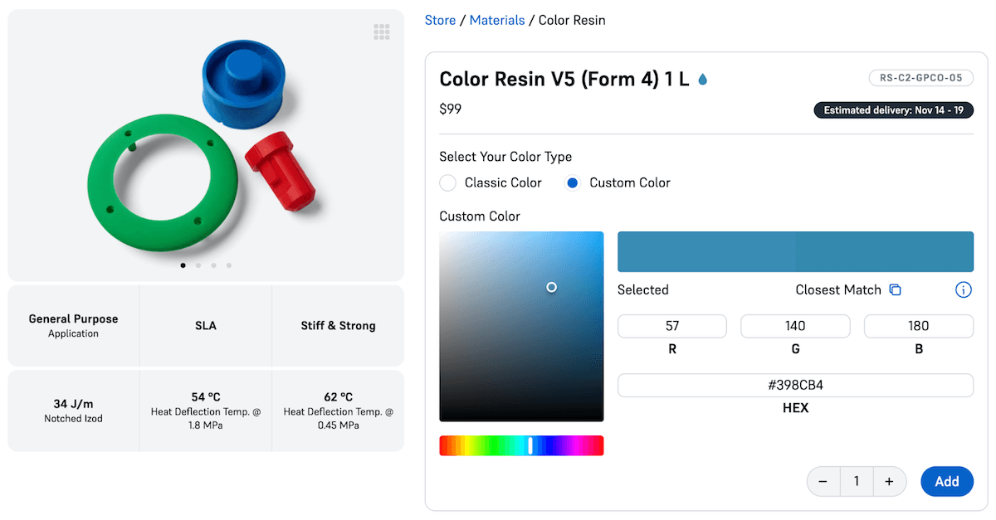Increase quantity with the plus button

889,481
